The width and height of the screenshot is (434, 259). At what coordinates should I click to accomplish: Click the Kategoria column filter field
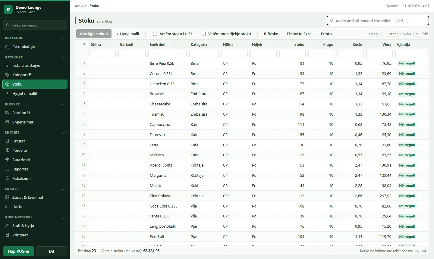(204, 54)
